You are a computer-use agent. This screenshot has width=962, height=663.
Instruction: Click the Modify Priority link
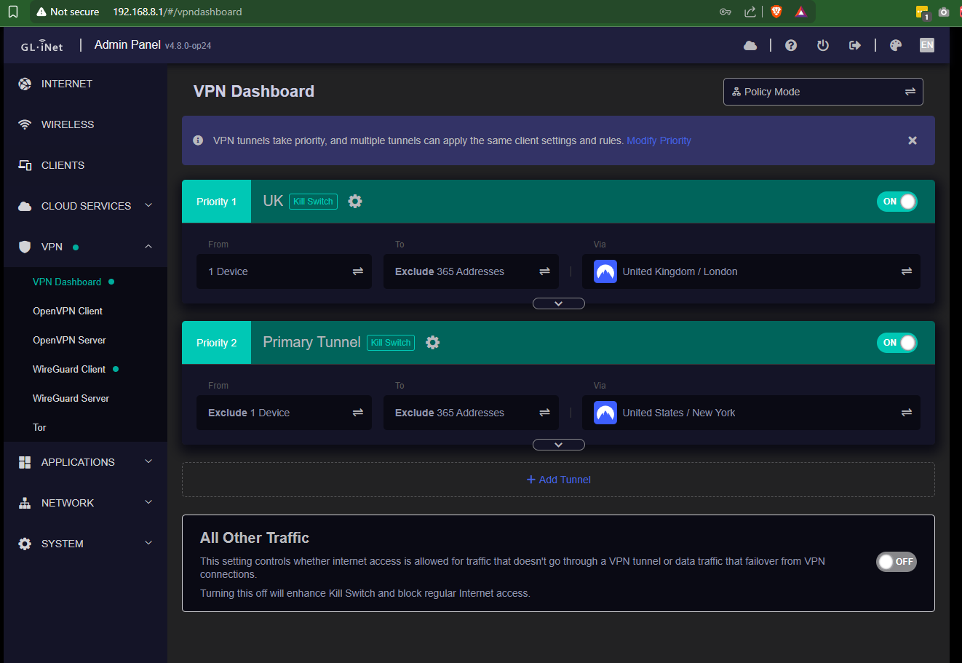click(659, 140)
